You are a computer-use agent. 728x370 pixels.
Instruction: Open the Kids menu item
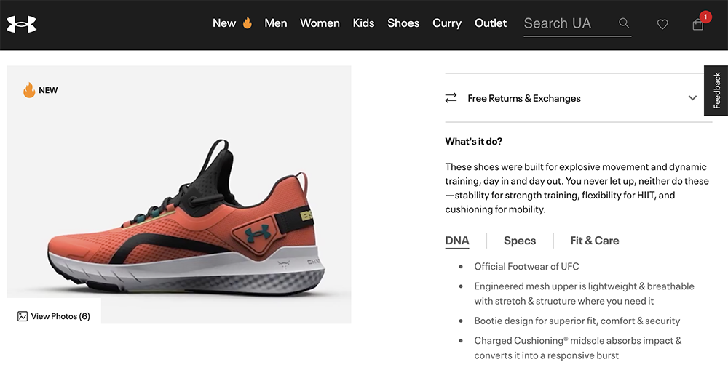point(363,23)
